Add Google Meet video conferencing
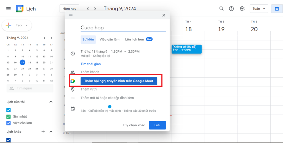The height and width of the screenshot is (143, 283). pos(119,81)
